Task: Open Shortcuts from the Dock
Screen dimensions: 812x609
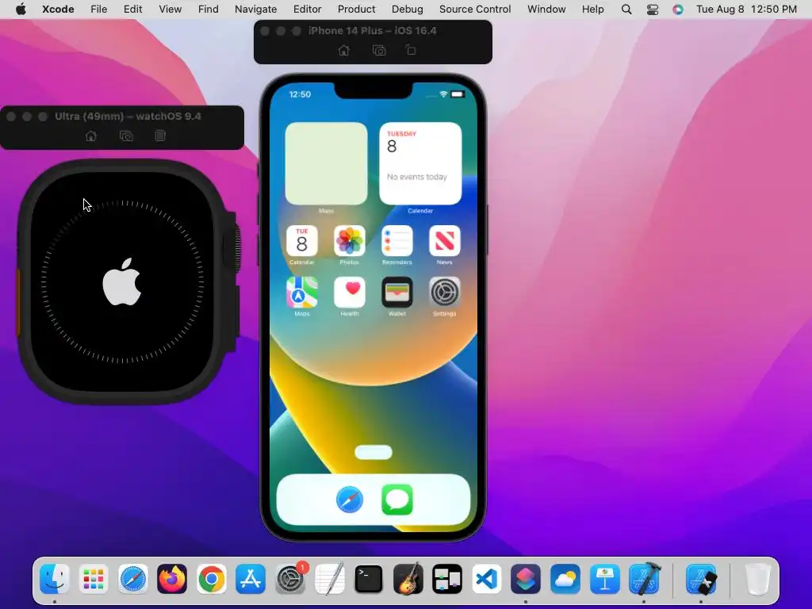Action: pos(526,578)
